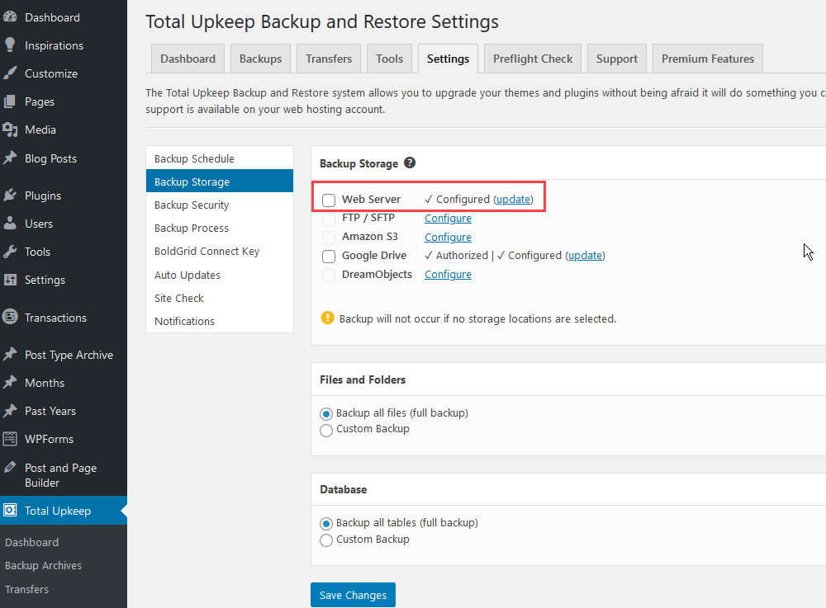The height and width of the screenshot is (608, 826).
Task: Click the Plugins plug icon
Action: point(10,196)
